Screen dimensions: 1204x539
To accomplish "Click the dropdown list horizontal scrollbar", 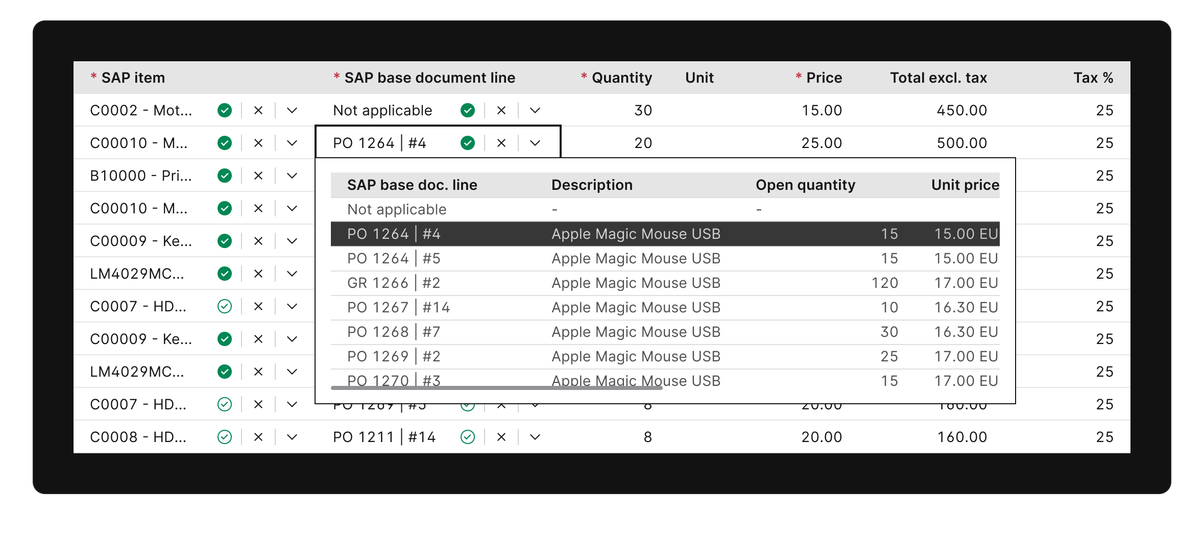I will coord(496,388).
